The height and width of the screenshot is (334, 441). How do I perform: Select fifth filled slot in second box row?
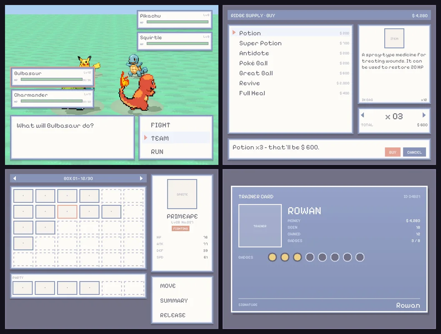coord(111,212)
